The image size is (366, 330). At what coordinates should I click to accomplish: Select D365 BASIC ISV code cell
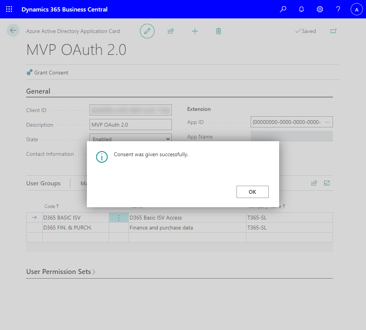(76, 218)
